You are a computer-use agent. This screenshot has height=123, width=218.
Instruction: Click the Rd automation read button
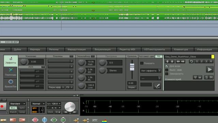pyautogui.click(x=159, y=56)
